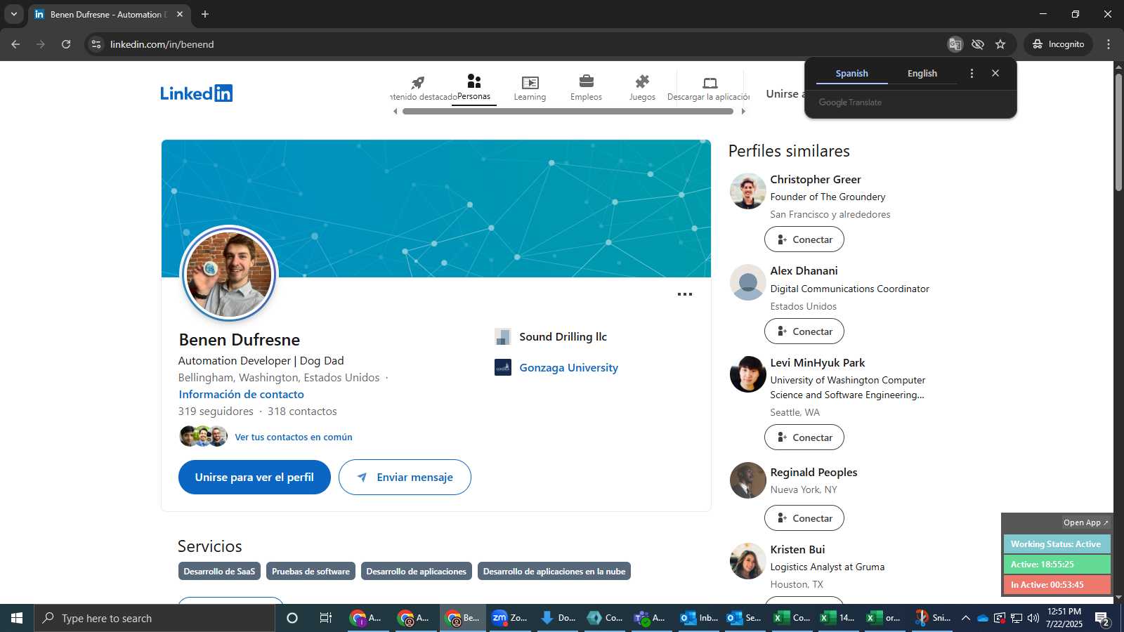Click Enviar mensaje button
Image resolution: width=1124 pixels, height=632 pixels.
[x=405, y=478]
